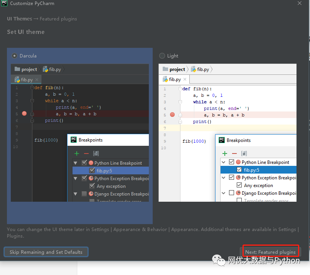Click Django Exception Breakpoint lightning icon in Darcula
The width and height of the screenshot is (310, 275).
click(x=91, y=194)
